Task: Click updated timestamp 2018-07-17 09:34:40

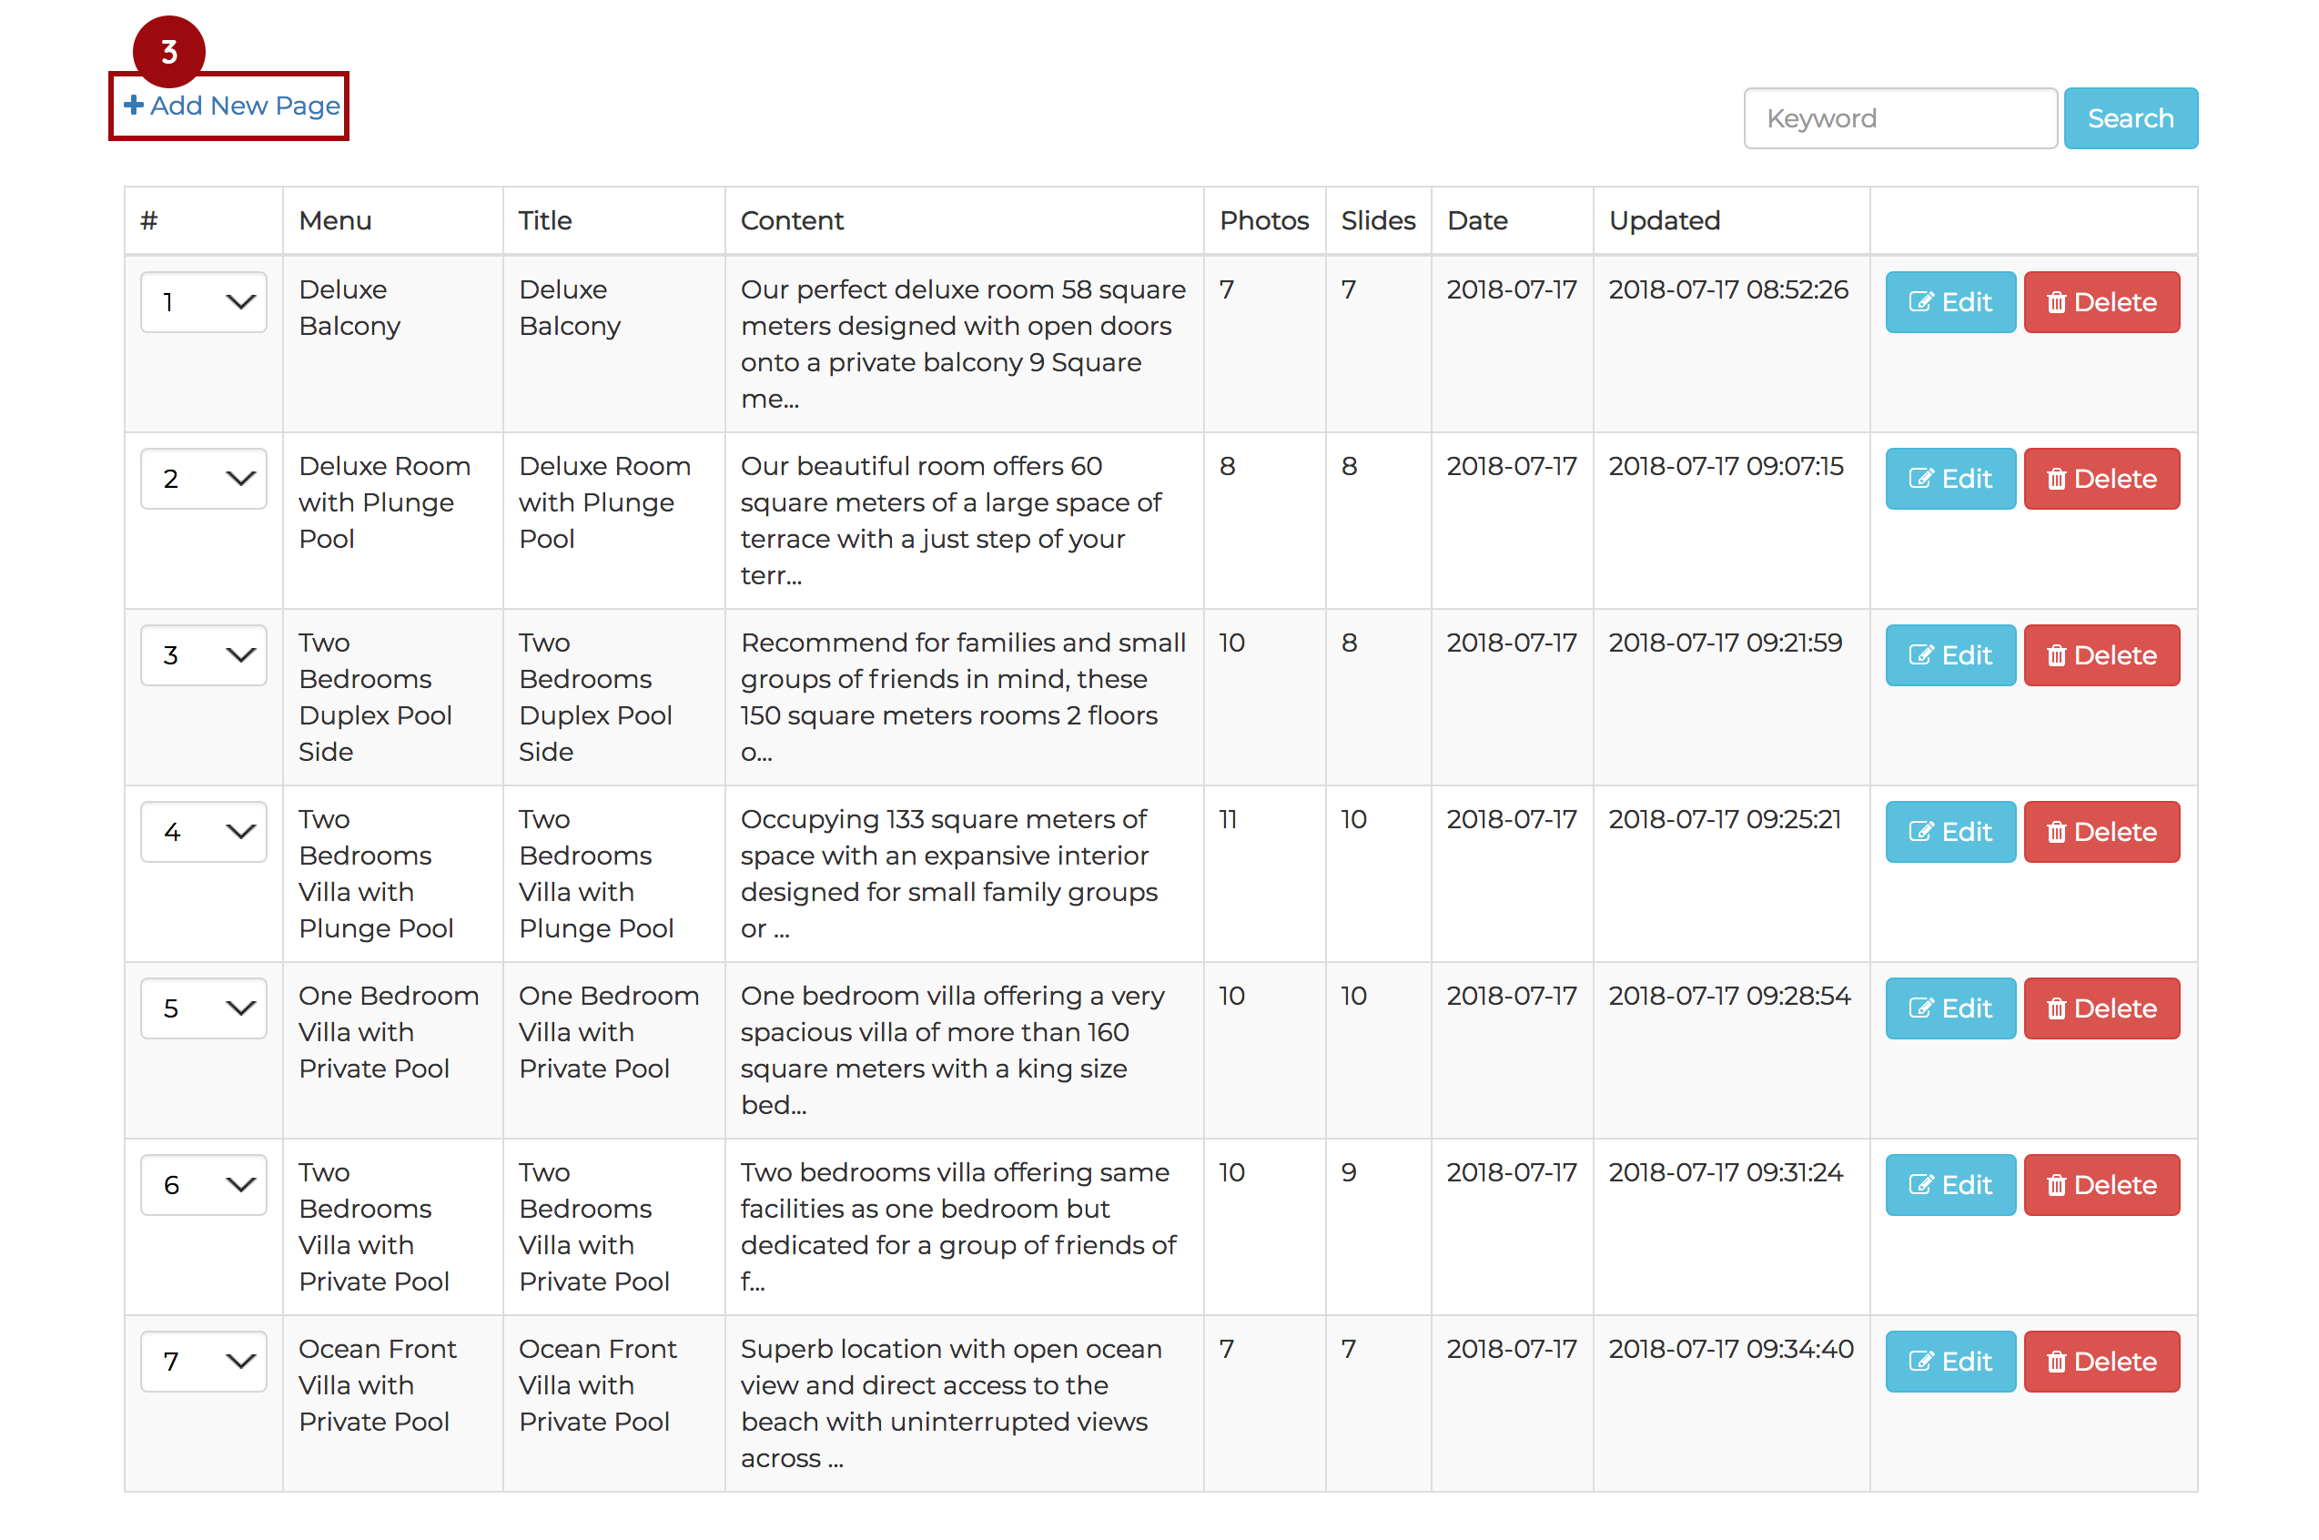Action: pyautogui.click(x=1731, y=1351)
